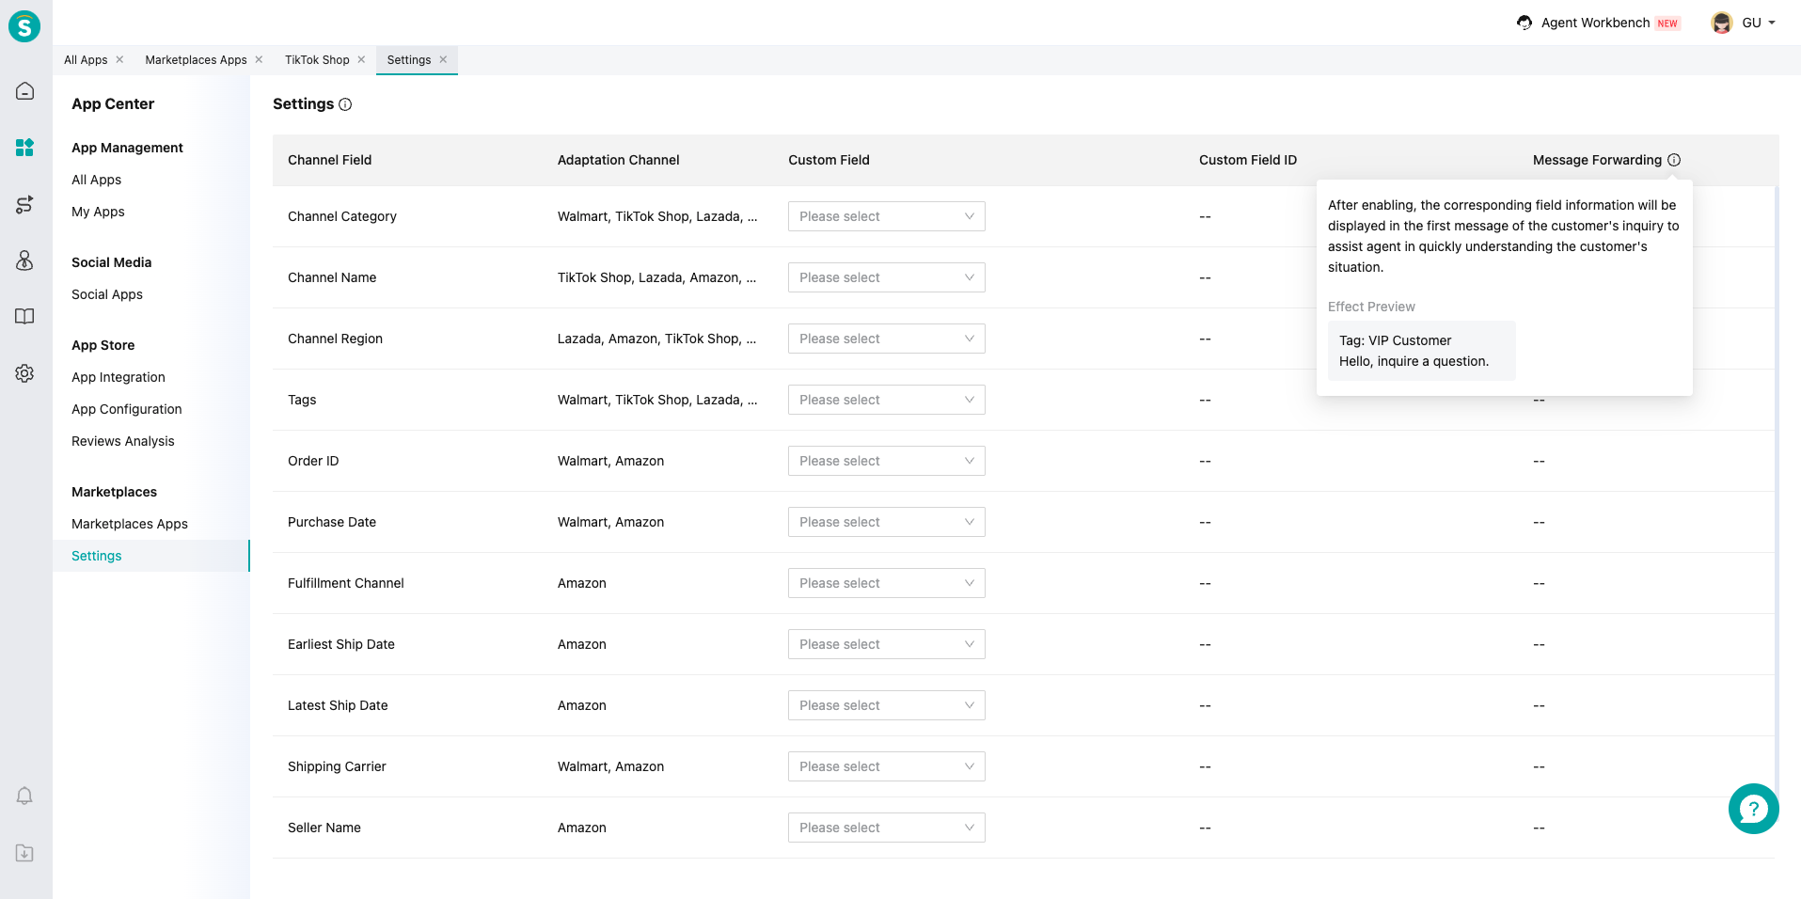Viewport: 1801px width, 899px height.
Task: Open Agent Workbench link
Action: 1595,23
